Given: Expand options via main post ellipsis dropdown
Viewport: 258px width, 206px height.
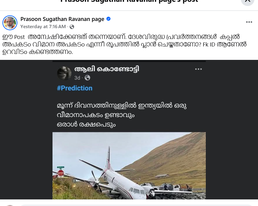Looking at the screenshot, I should click(x=249, y=22).
